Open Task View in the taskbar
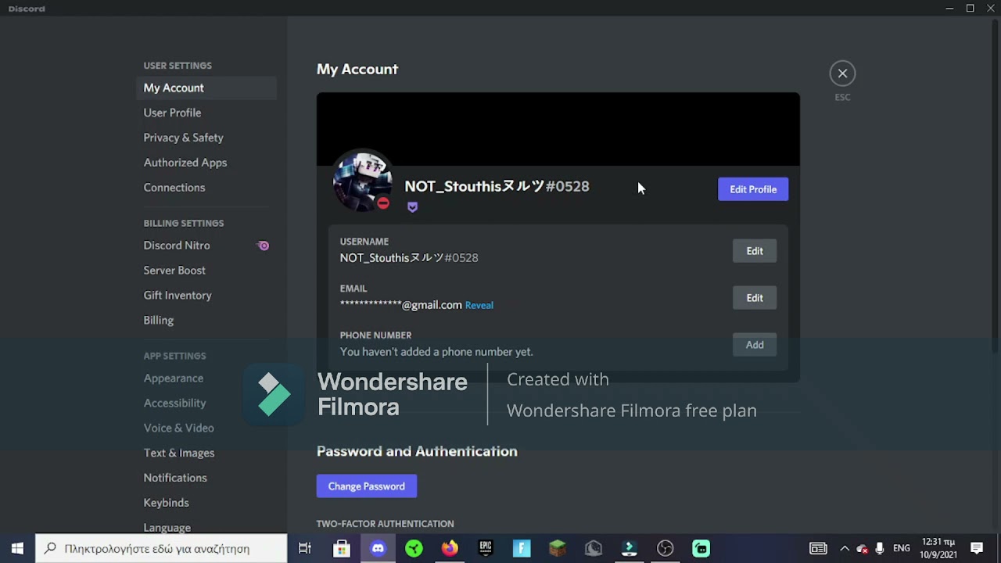1001x563 pixels. pos(305,549)
